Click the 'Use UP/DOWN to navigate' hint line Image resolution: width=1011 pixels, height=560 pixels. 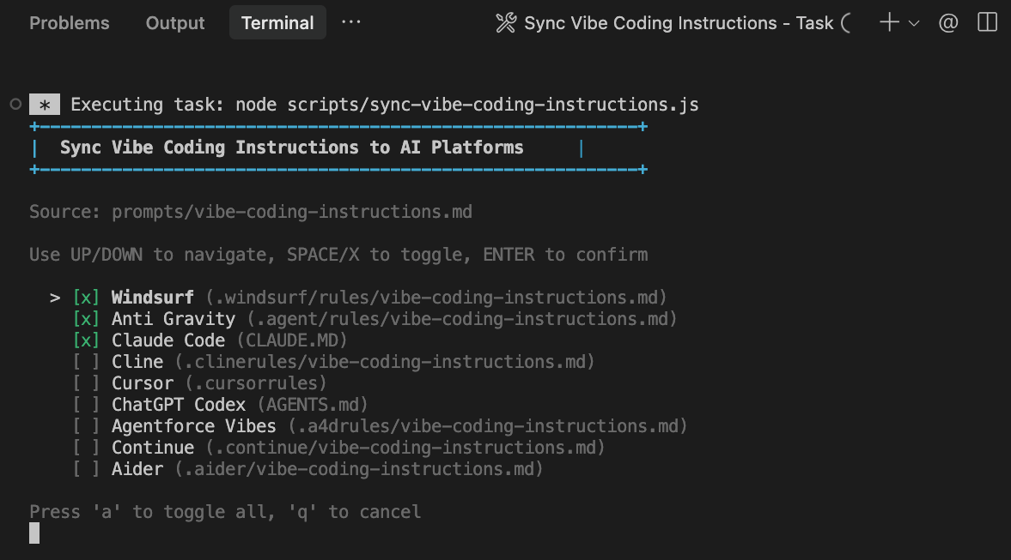coord(338,254)
